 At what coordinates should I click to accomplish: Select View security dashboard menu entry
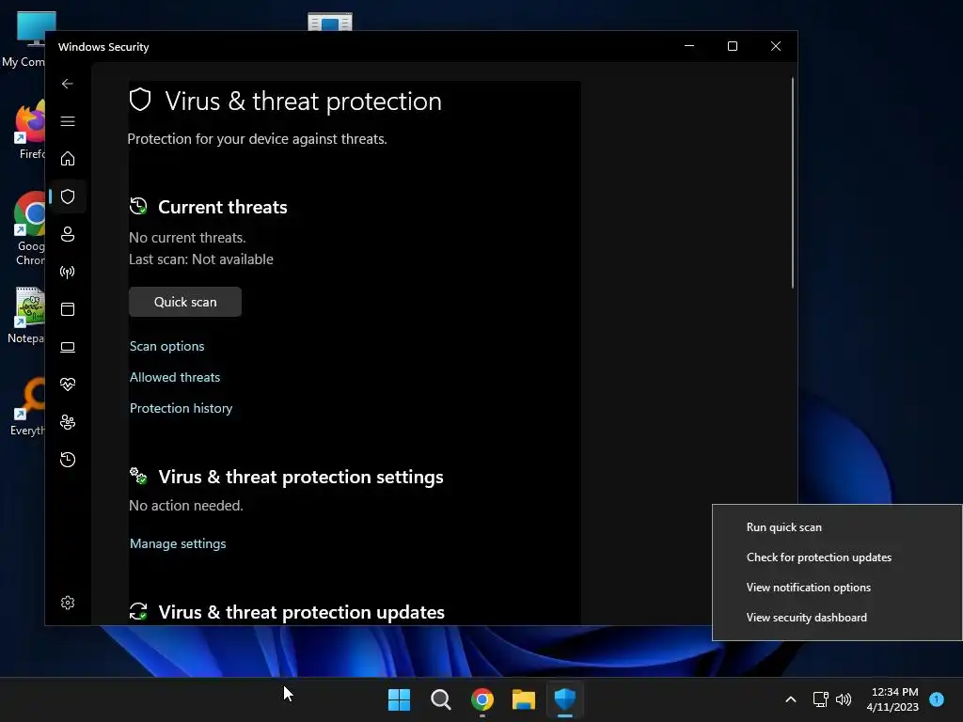[806, 618]
